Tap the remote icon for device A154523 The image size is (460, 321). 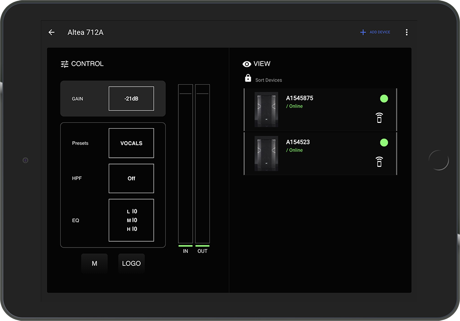click(379, 162)
